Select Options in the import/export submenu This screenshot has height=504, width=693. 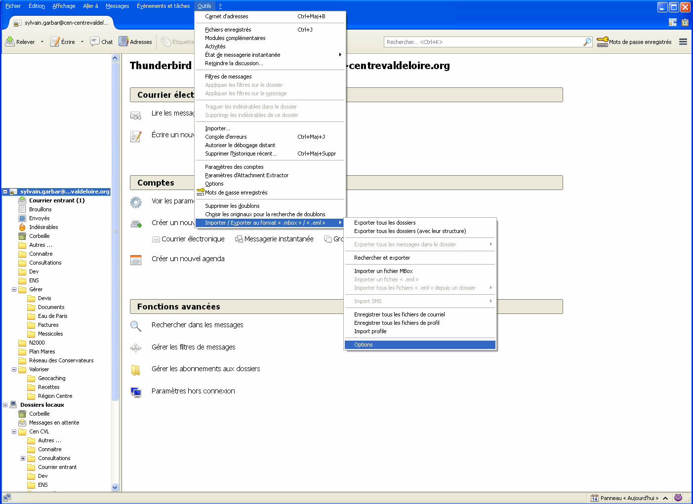tap(364, 345)
